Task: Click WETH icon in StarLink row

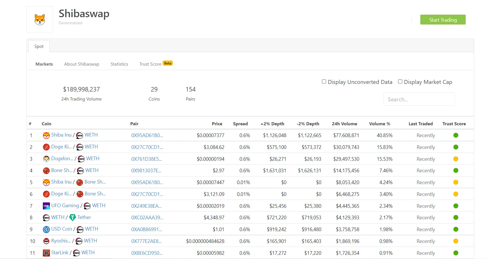Action: pos(76,253)
